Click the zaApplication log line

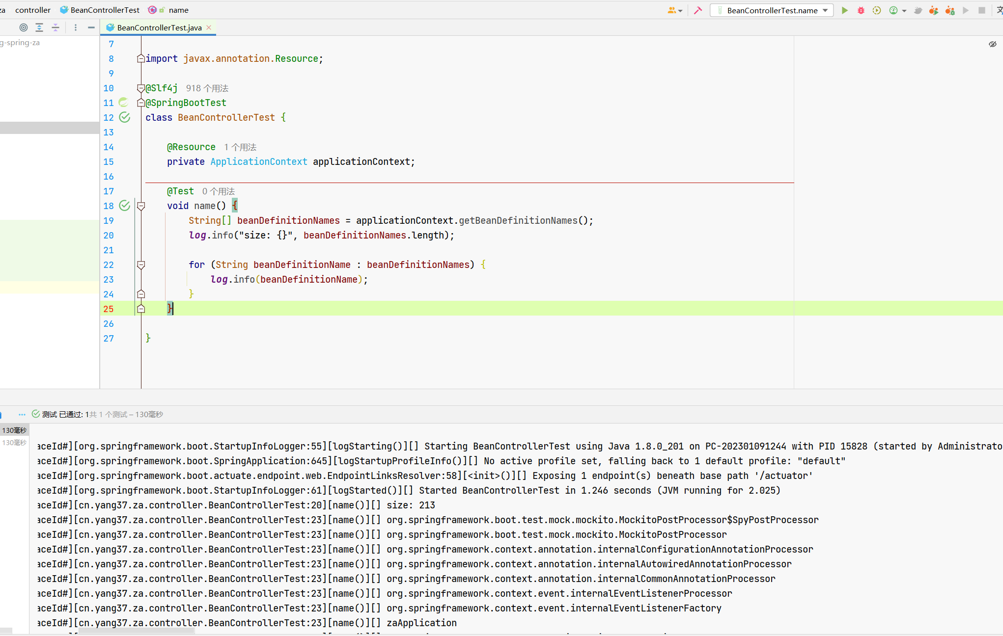click(x=421, y=623)
